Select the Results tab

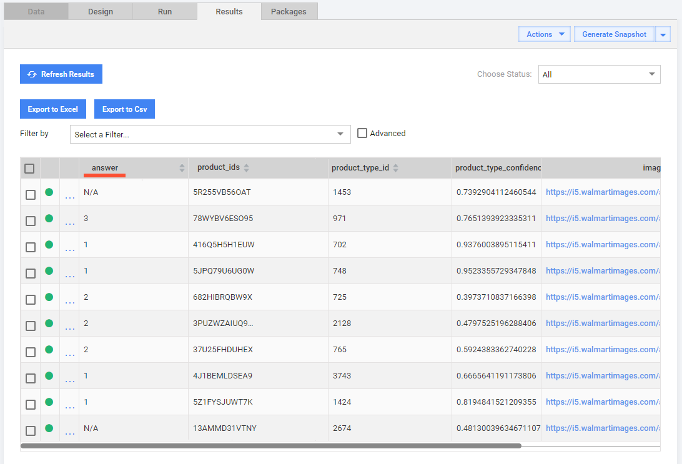coord(229,12)
